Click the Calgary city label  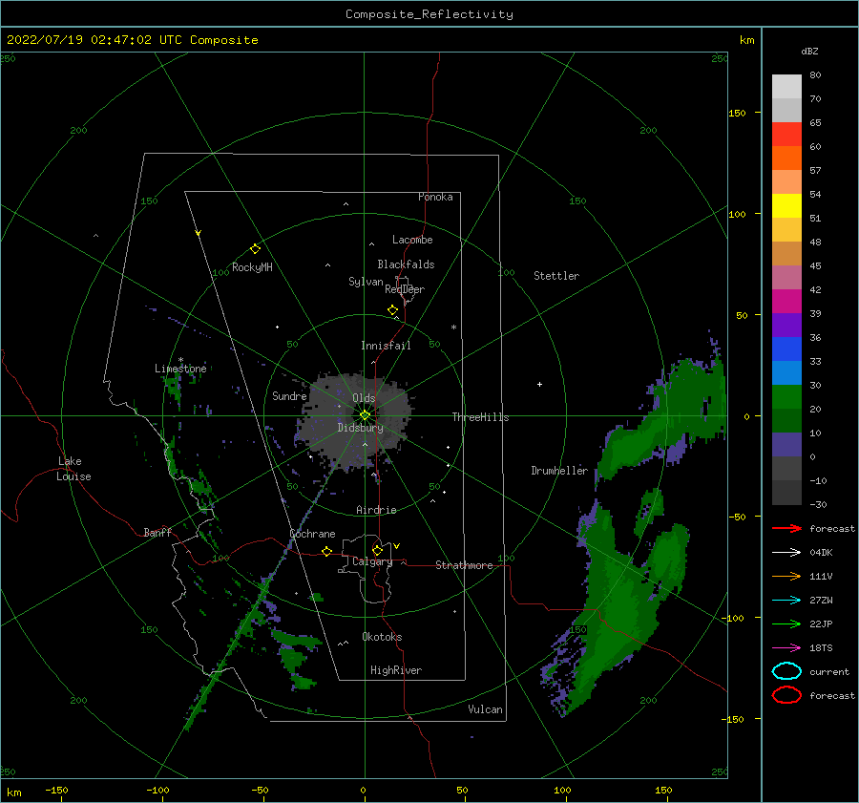click(x=372, y=561)
